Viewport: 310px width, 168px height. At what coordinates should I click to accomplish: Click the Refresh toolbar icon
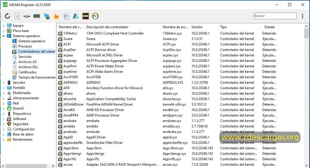7,16
